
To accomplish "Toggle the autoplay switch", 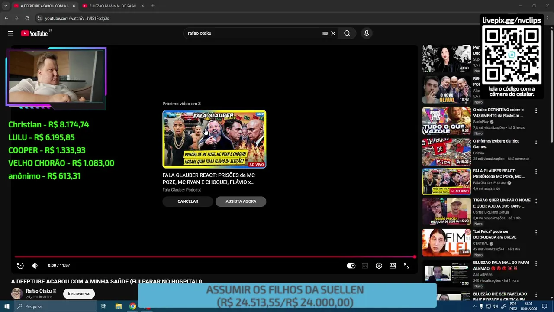I will (351, 266).
